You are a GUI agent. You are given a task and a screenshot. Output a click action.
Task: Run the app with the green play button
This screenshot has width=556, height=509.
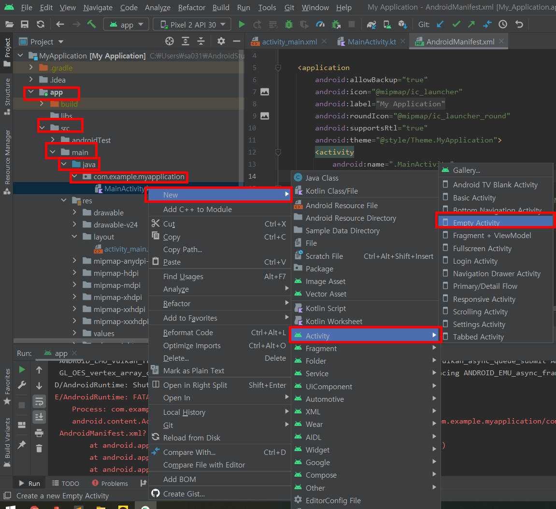click(242, 24)
